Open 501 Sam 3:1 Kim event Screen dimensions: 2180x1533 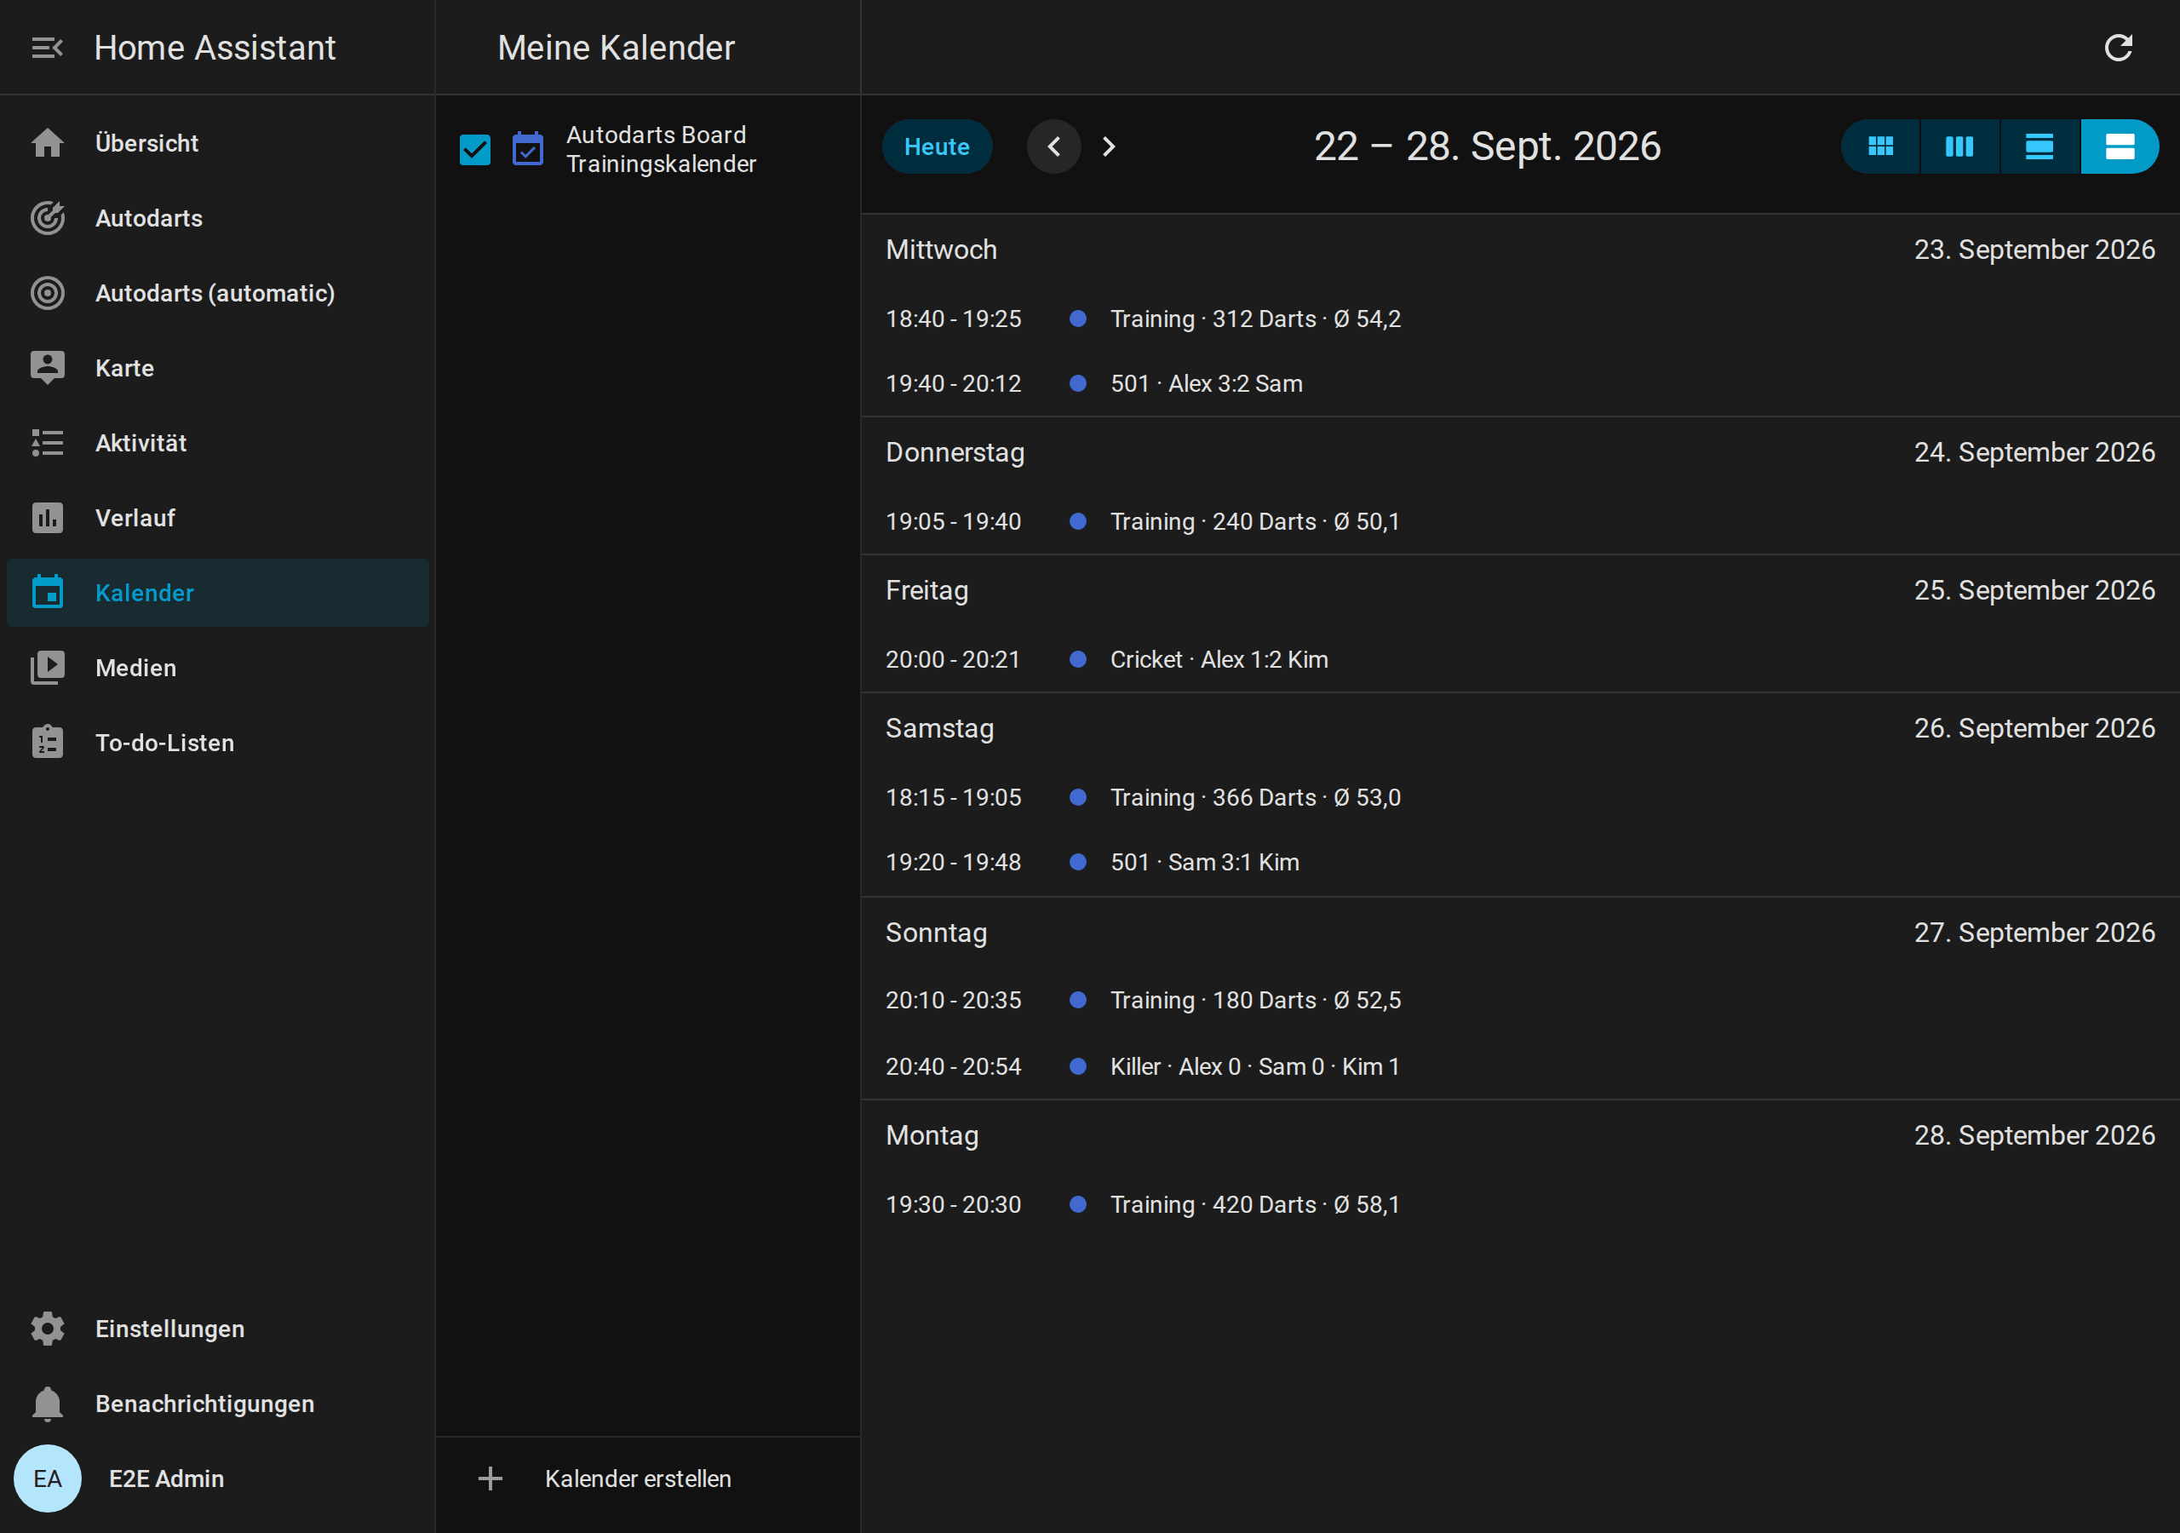tap(1205, 863)
